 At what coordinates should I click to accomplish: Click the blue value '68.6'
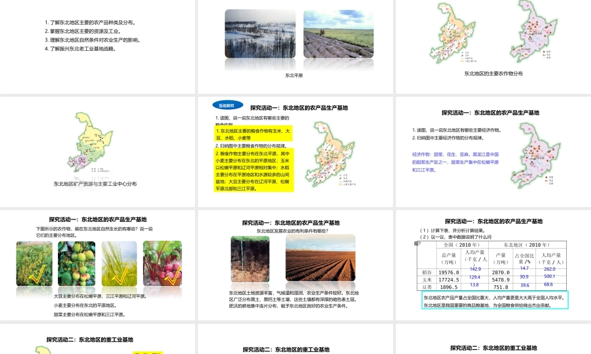[x=548, y=285]
